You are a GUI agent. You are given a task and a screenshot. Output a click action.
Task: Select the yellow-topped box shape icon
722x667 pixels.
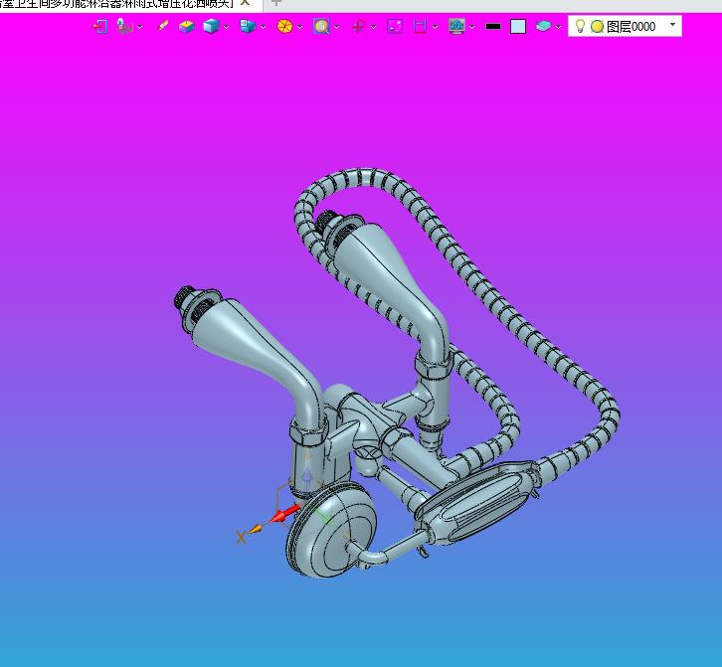click(x=187, y=26)
